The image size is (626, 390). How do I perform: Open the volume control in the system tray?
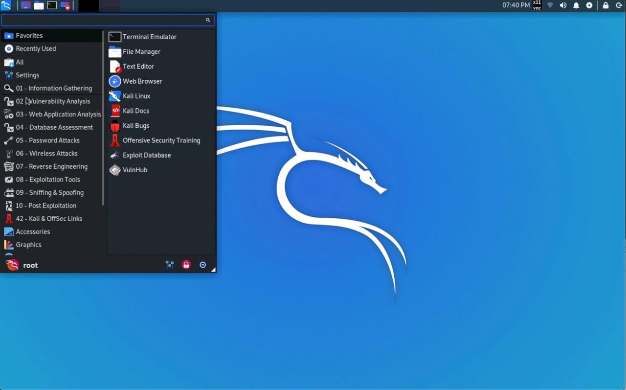563,5
